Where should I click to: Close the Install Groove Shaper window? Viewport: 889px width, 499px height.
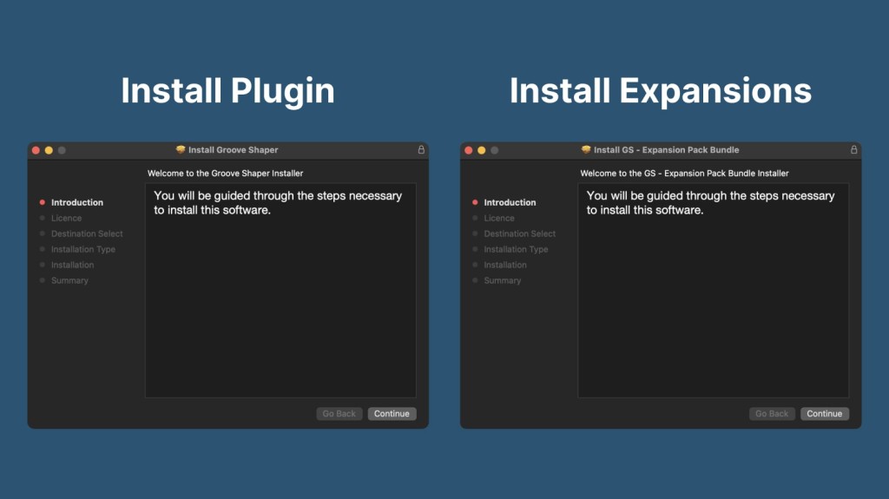36,150
